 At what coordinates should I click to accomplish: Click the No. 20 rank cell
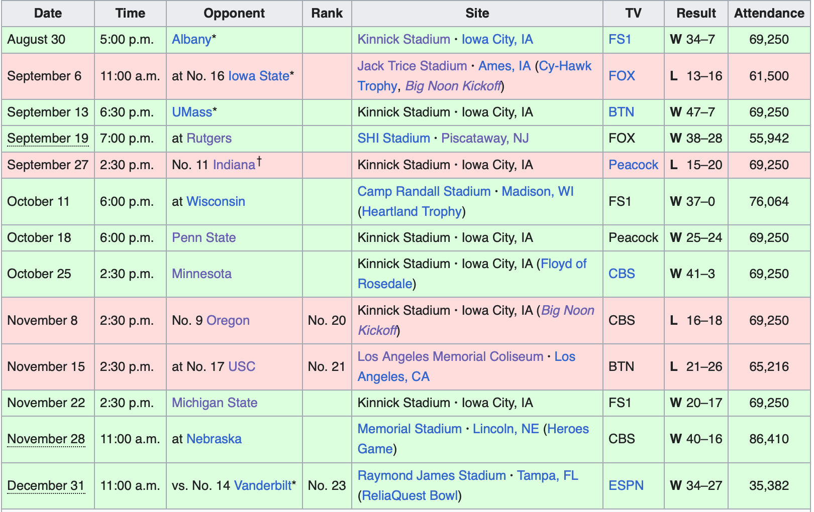[x=327, y=321]
